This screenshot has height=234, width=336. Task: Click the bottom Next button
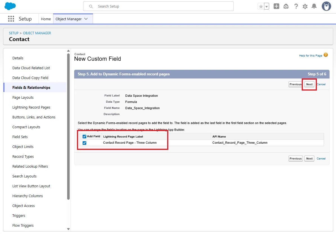tap(309, 159)
